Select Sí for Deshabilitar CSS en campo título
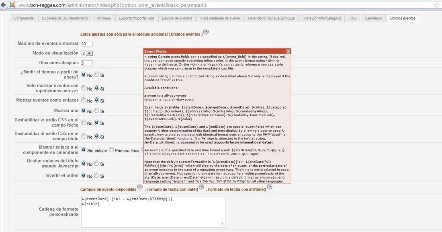This screenshot has height=232, width=442. (97, 136)
